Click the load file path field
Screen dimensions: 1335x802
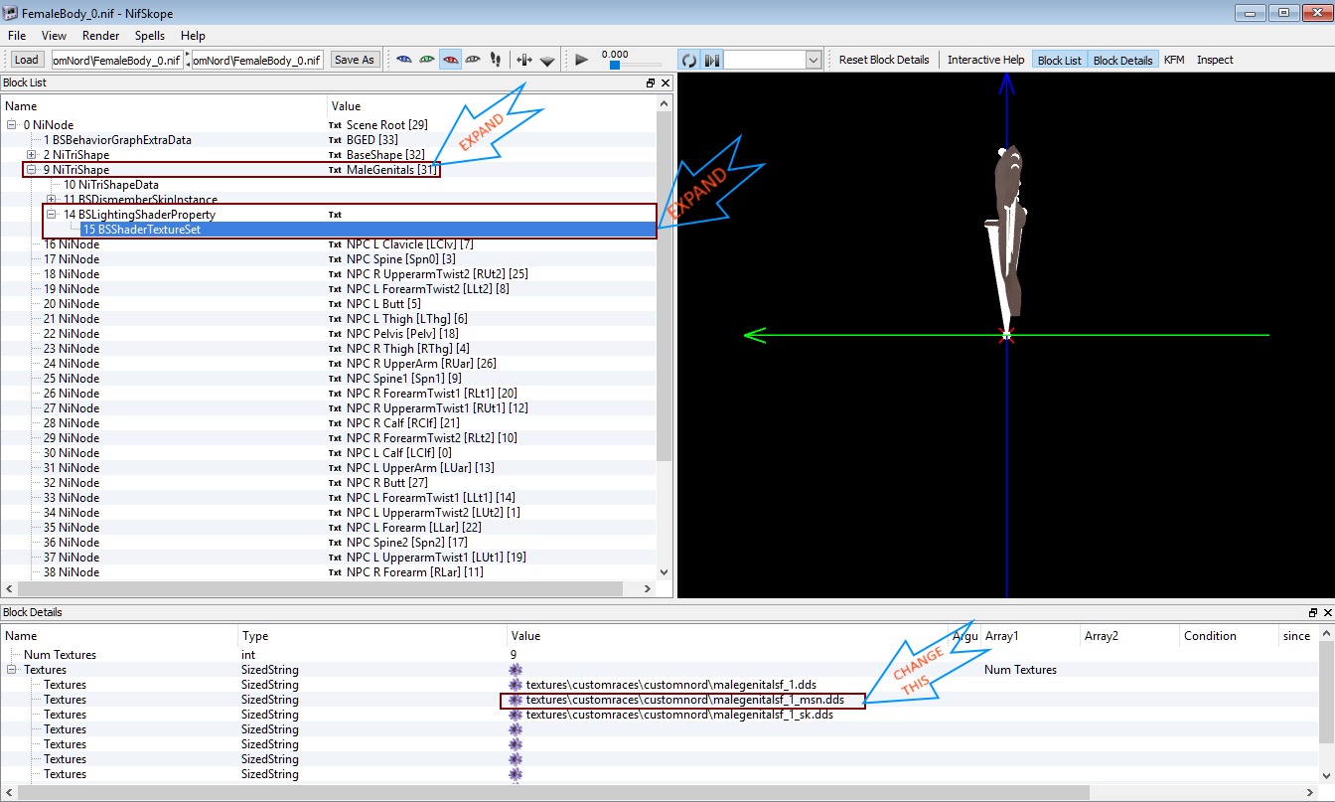[117, 60]
